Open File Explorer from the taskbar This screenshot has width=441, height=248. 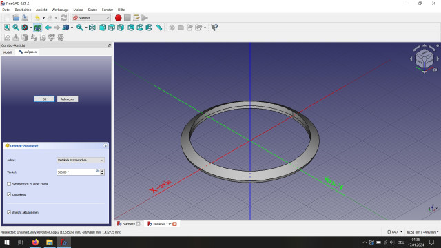click(x=50, y=242)
